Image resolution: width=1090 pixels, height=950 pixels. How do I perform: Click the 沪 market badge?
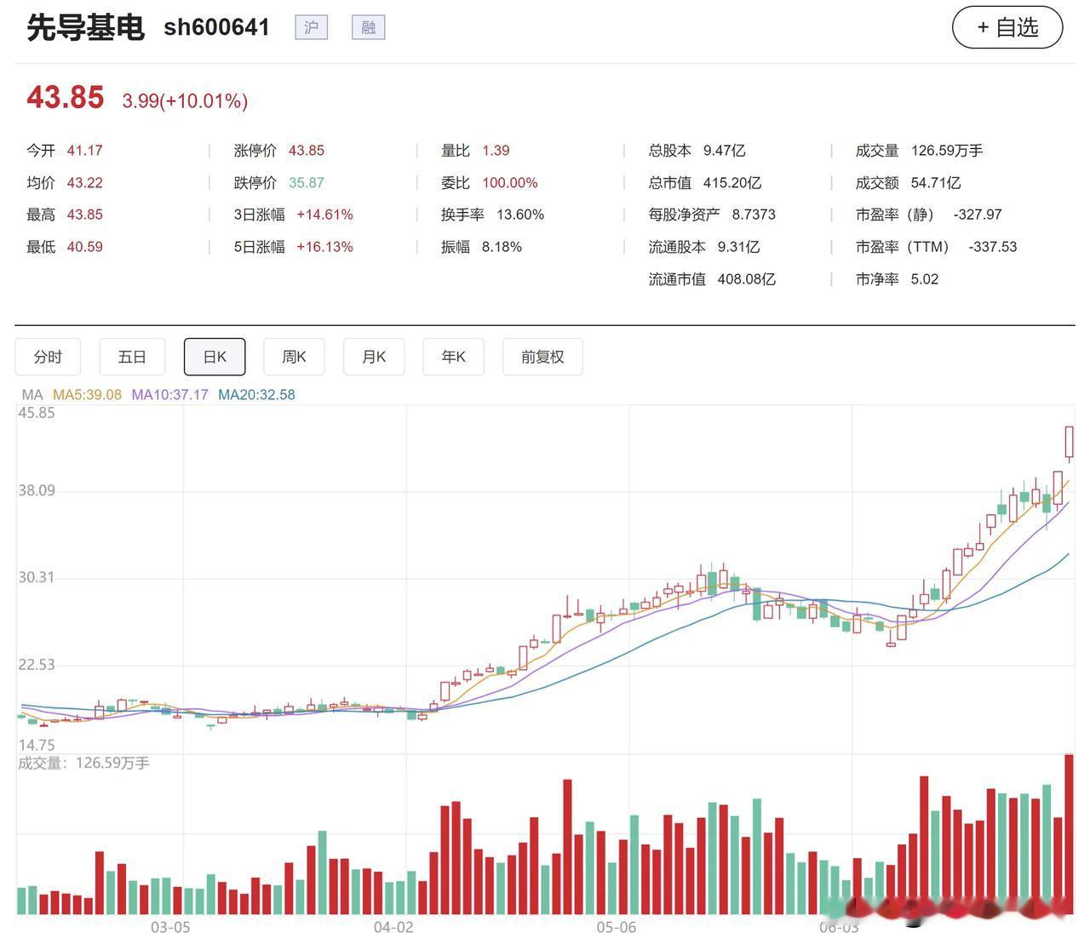click(311, 27)
